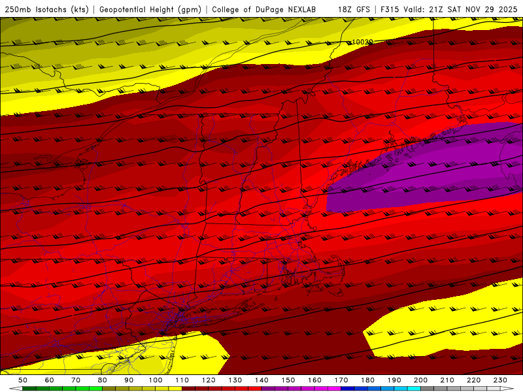Select the dark purple swatch below 140
523x392 pixels.
(268, 389)
